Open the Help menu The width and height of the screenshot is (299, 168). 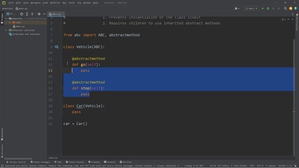(x=95, y=3)
